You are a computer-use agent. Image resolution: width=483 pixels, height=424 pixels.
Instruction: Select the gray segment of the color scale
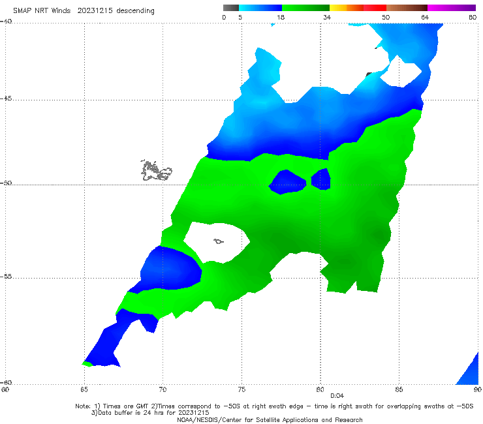pyautogui.click(x=231, y=8)
